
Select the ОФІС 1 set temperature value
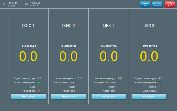[39, 79]
